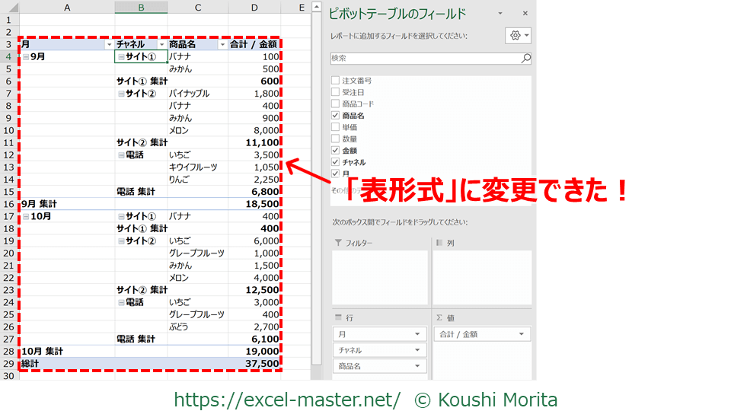Check the 注文番号 field checkbox
Screen dimensions: 731x411
(335, 80)
